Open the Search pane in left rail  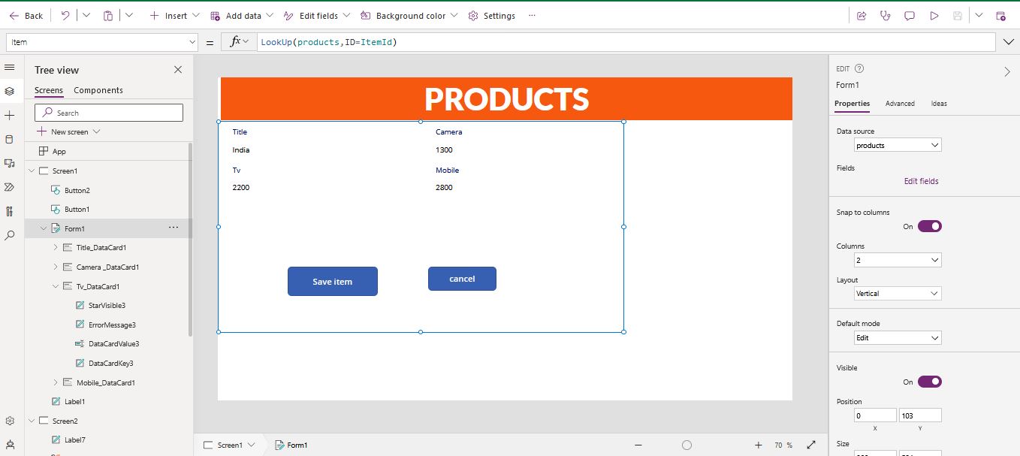pos(11,235)
